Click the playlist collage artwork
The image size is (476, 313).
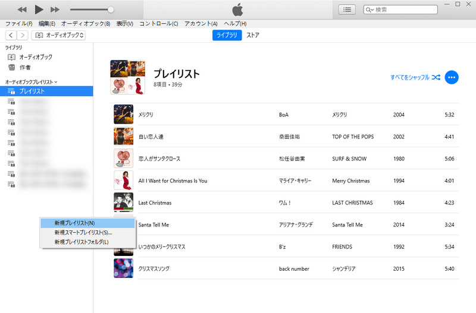click(x=127, y=77)
